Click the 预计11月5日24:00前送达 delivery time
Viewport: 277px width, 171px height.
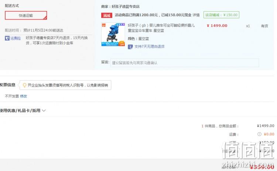pos(43,30)
